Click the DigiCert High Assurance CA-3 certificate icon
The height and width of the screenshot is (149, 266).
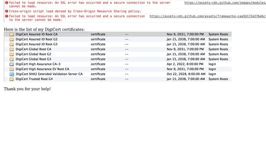[12, 64]
